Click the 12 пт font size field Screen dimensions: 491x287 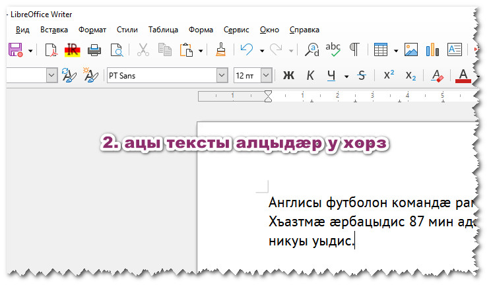click(247, 75)
